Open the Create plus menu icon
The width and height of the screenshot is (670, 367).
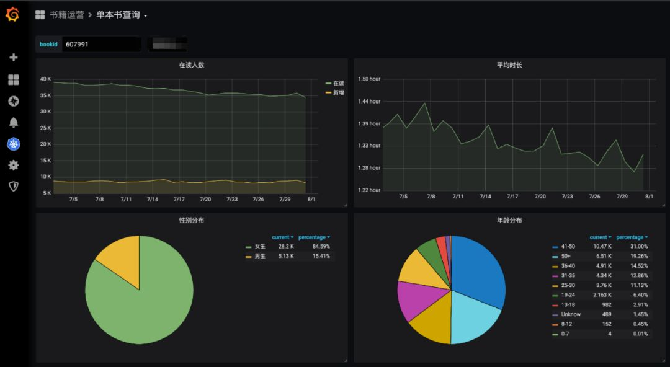14,57
